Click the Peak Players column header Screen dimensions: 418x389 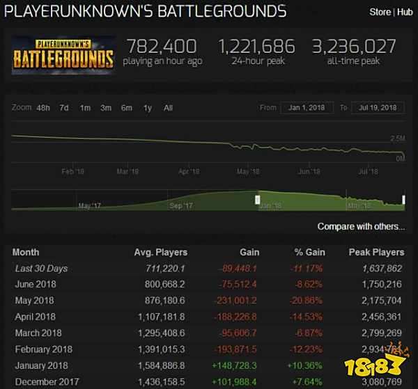point(376,252)
